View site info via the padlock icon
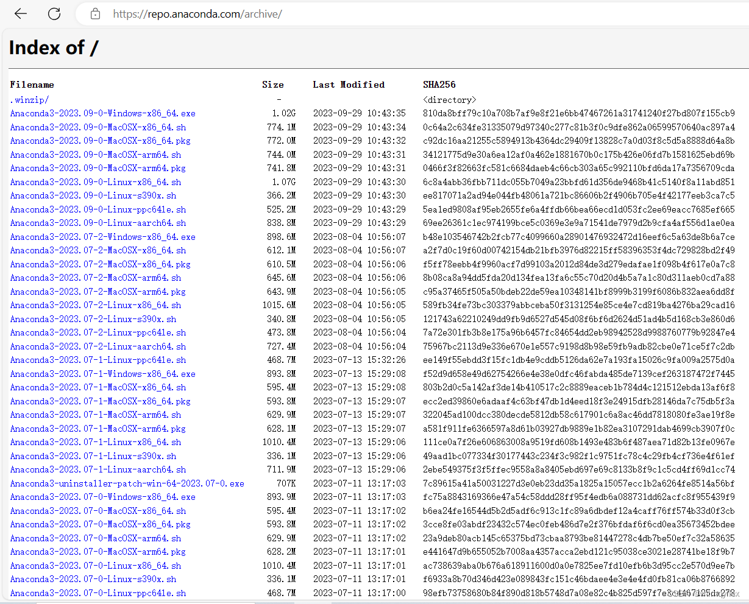The height and width of the screenshot is (604, 749). tap(95, 14)
